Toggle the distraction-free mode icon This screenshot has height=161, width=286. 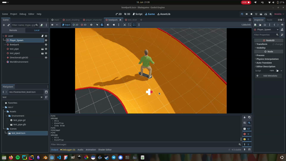(250, 20)
